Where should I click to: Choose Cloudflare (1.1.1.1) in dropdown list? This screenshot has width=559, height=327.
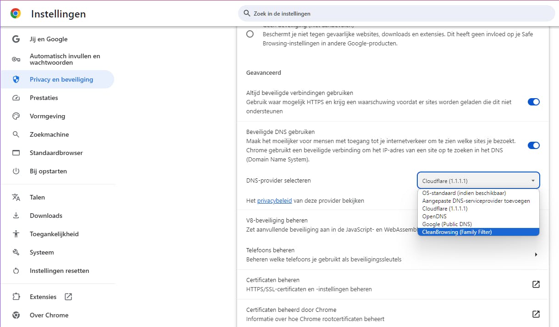[x=478, y=209]
